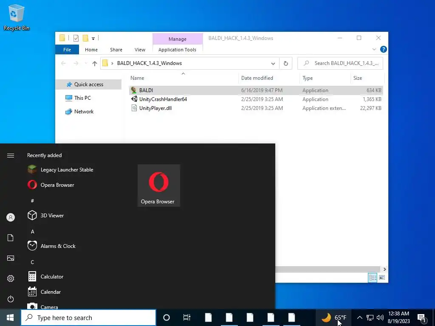Go up one folder level arrow

click(x=95, y=64)
